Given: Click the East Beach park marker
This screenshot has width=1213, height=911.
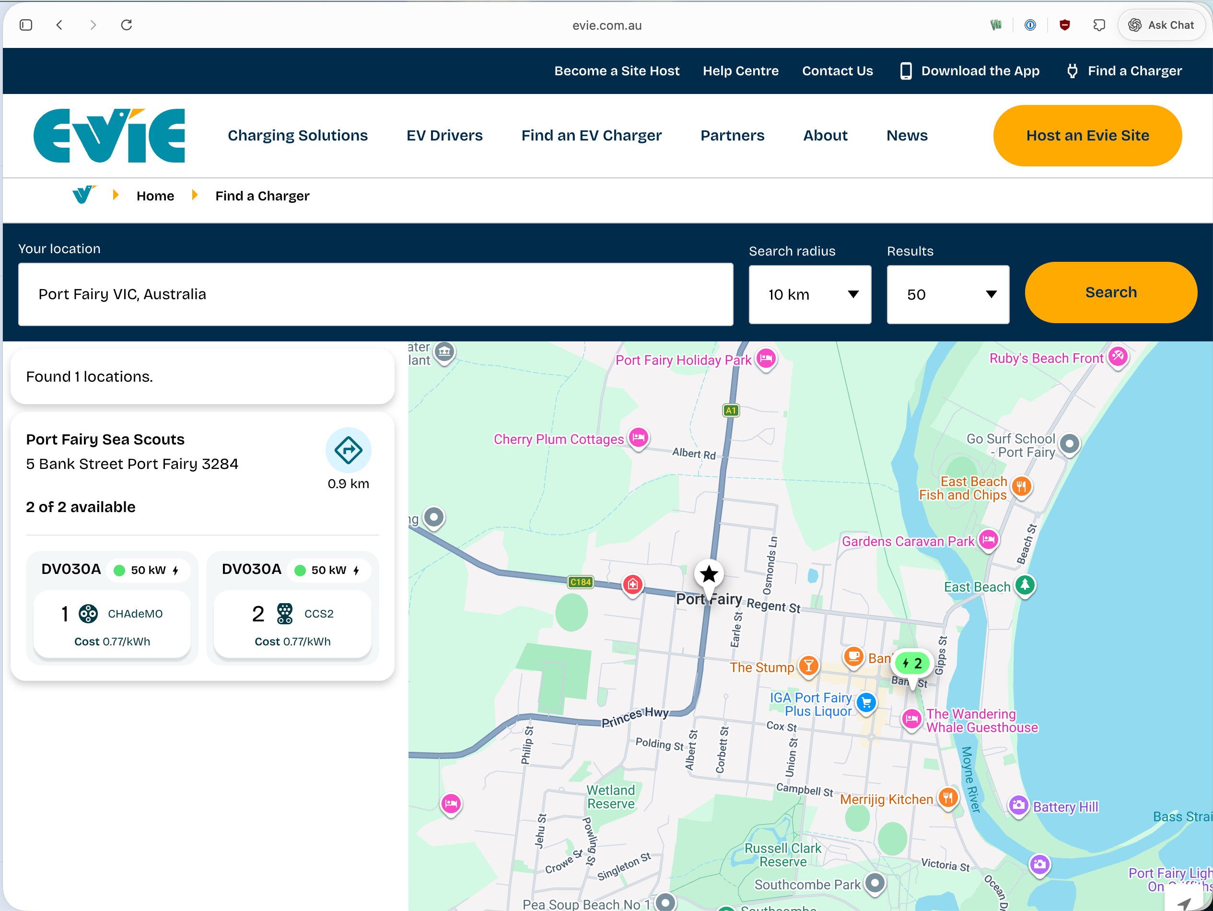Looking at the screenshot, I should click(x=1025, y=585).
